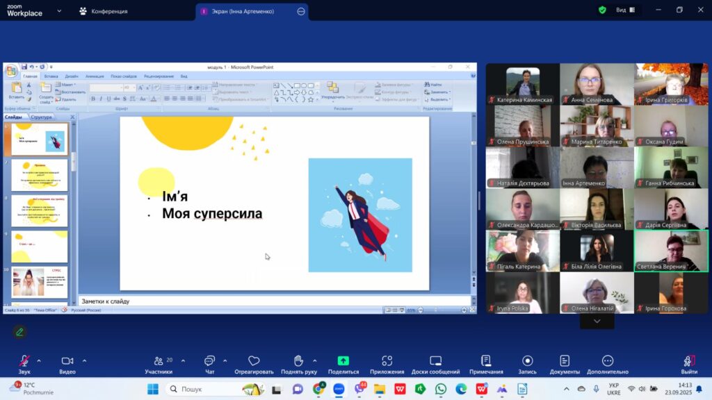Expand video options arrow next to Видео
Image resolution: width=712 pixels, height=400 pixels.
click(85, 360)
